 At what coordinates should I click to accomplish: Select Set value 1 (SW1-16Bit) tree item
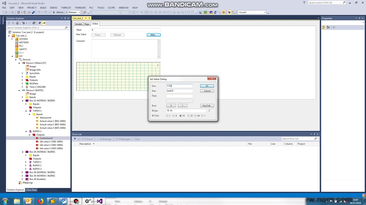click(x=51, y=142)
